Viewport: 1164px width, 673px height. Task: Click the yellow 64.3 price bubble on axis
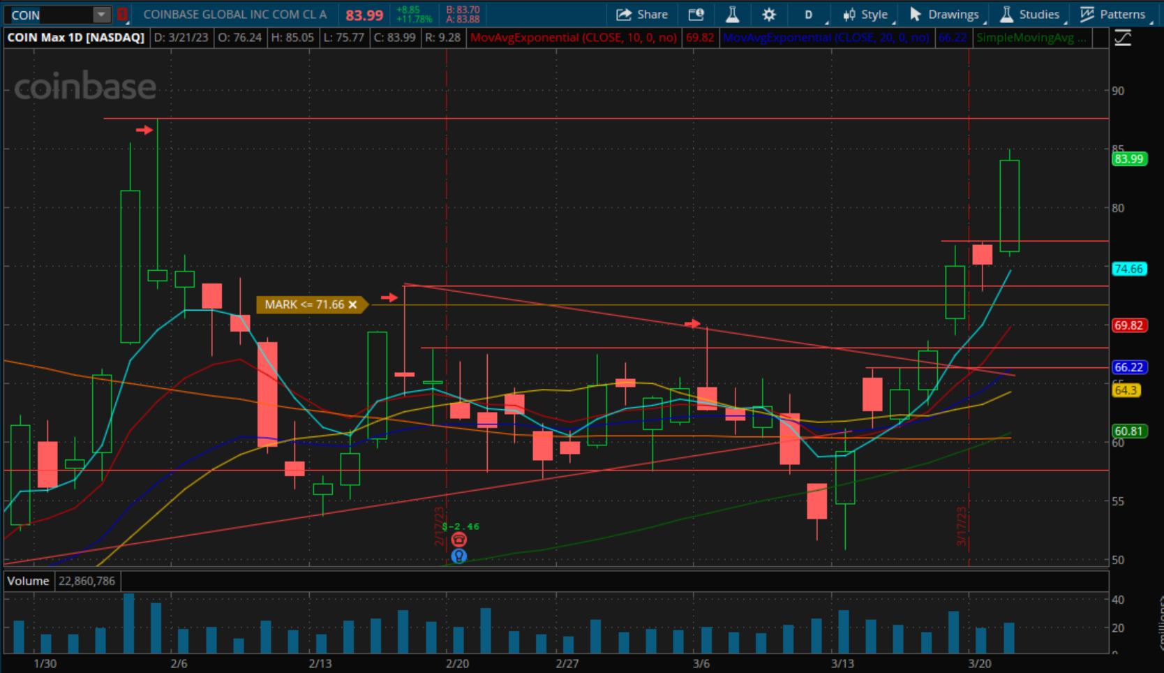[1126, 390]
